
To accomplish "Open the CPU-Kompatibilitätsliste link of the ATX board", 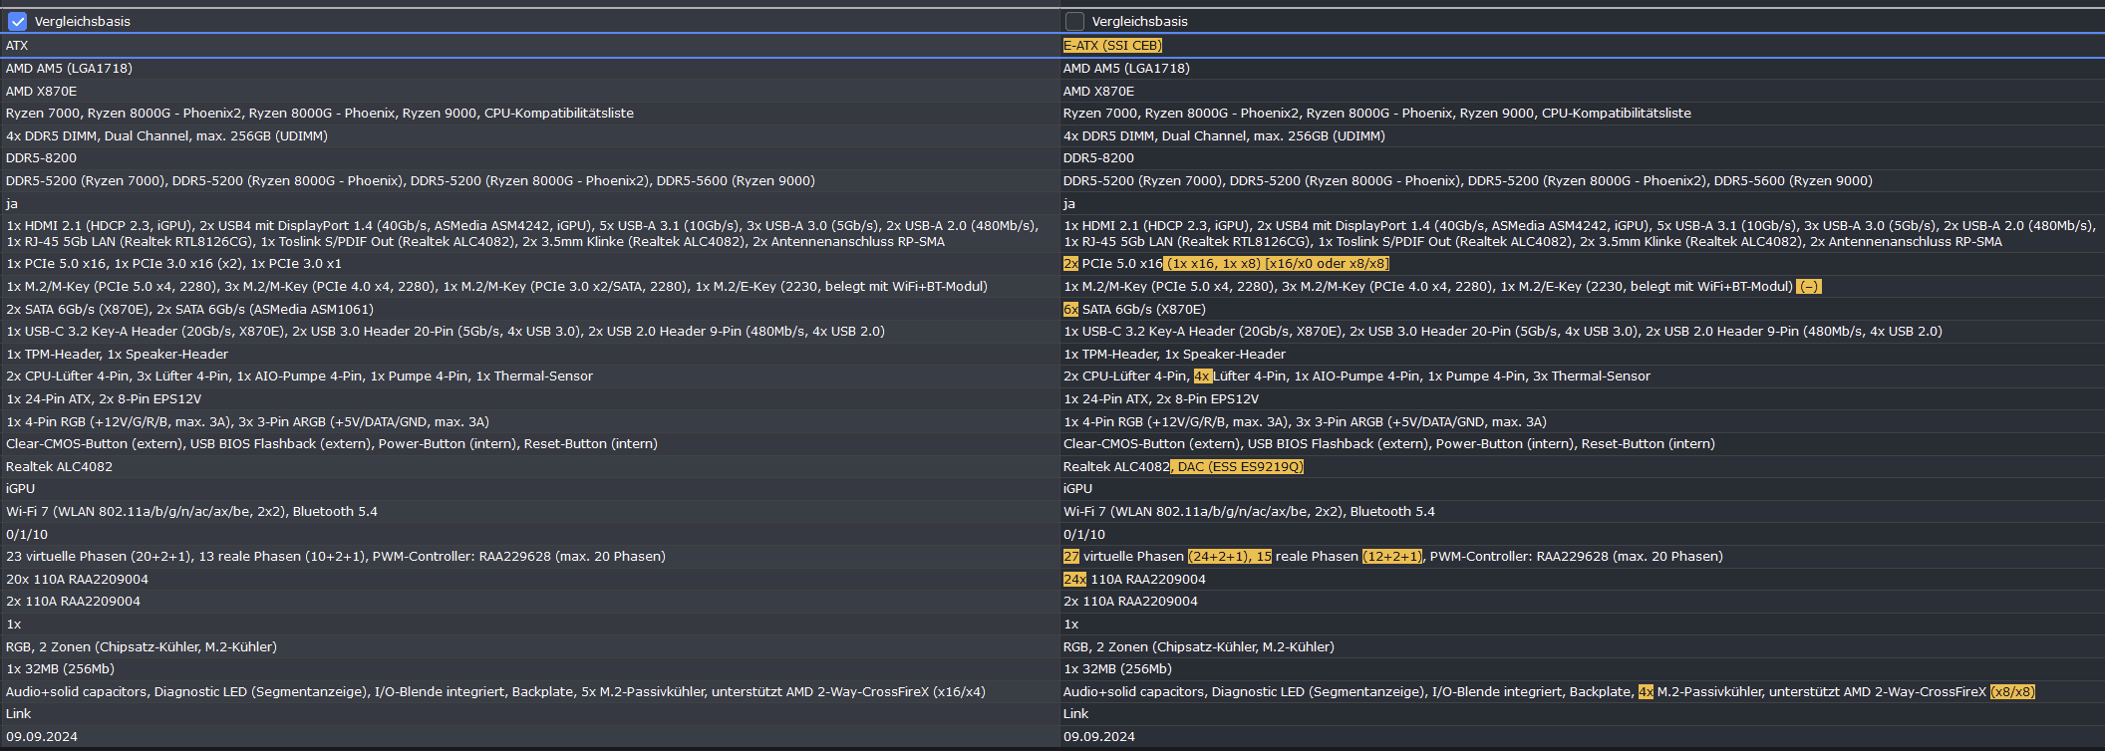I will [559, 114].
